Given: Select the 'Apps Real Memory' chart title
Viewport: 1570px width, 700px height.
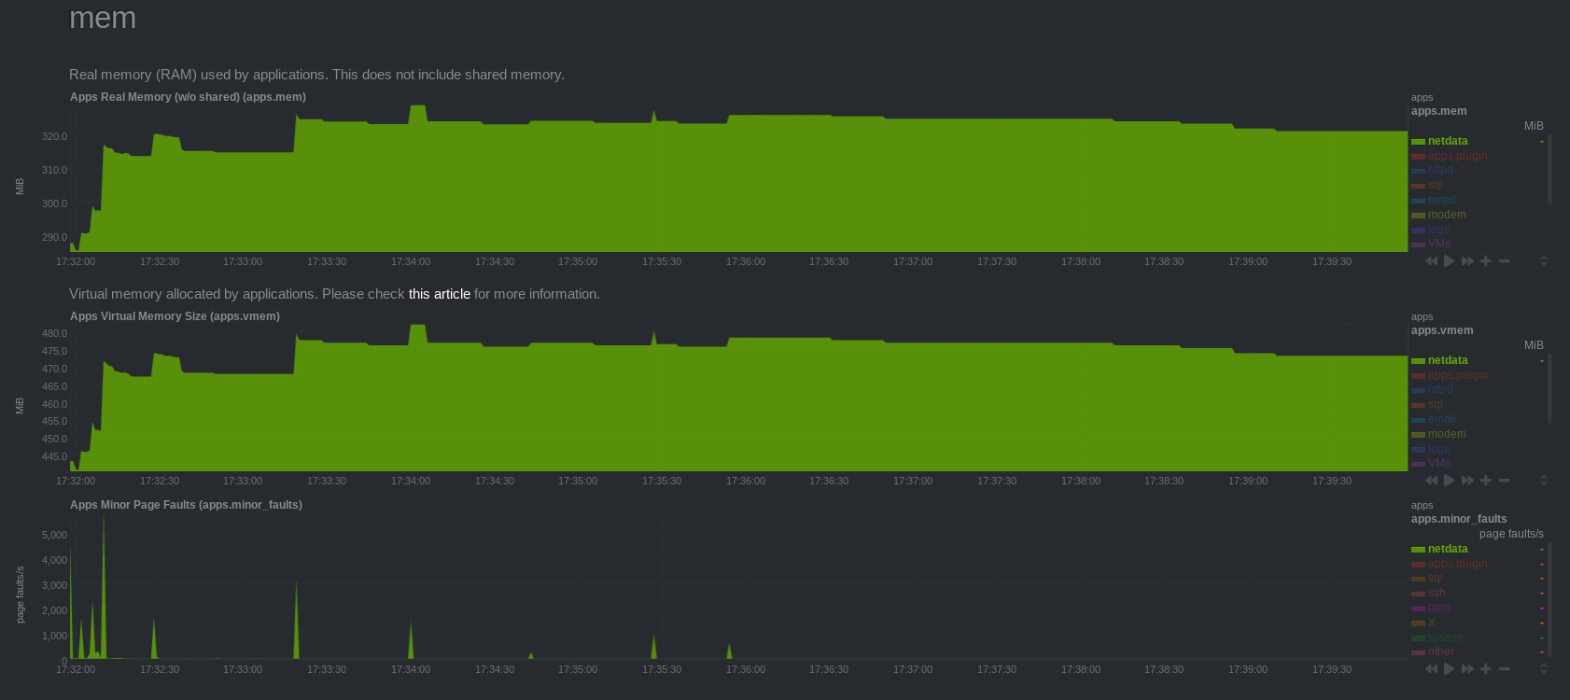Looking at the screenshot, I should click(188, 97).
